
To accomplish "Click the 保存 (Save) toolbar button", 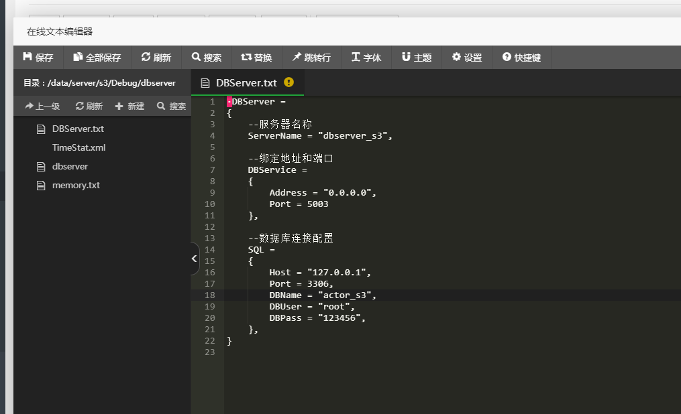I will (38, 58).
